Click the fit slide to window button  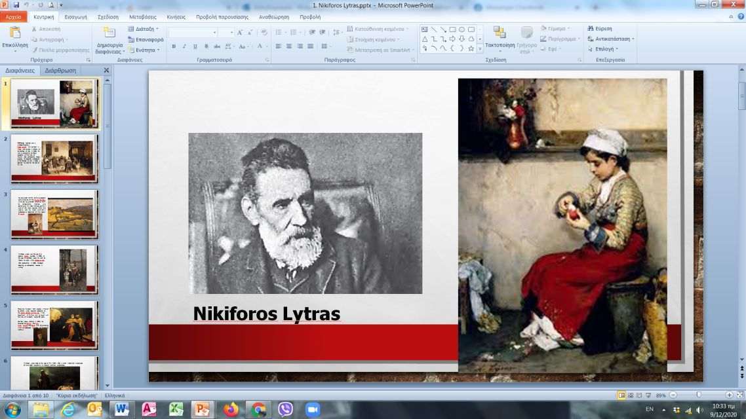coord(740,395)
